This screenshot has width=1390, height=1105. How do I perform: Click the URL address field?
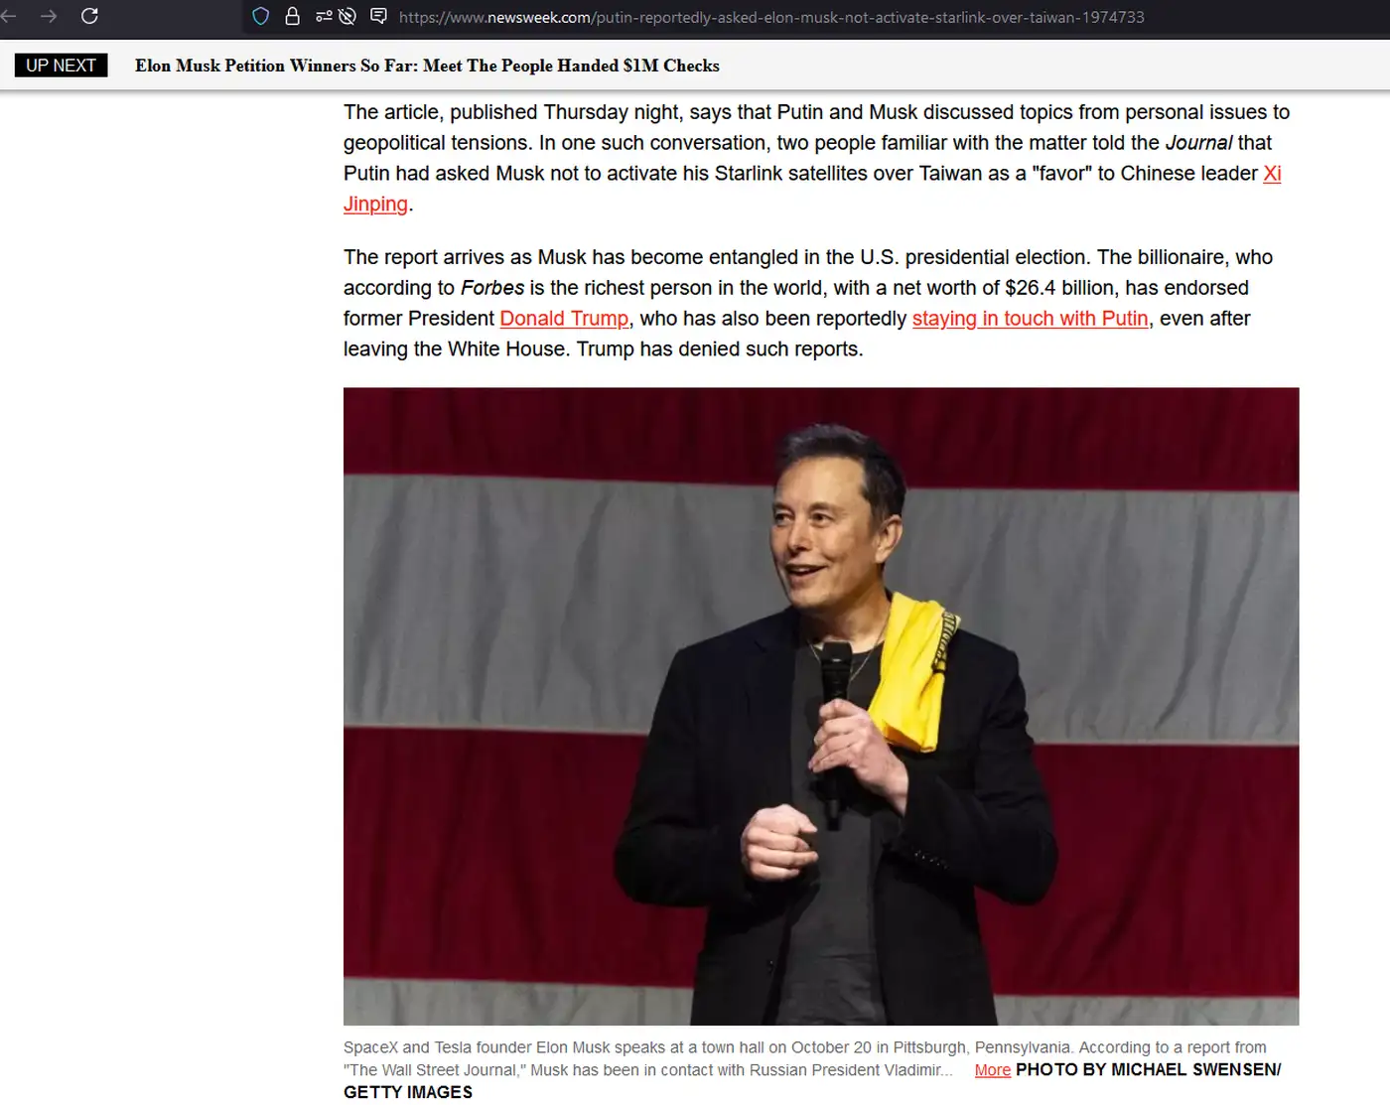click(x=770, y=17)
